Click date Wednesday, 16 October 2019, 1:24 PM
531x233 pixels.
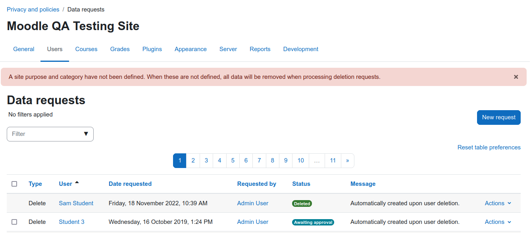click(x=161, y=222)
